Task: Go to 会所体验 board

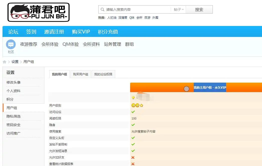Action: [50, 44]
